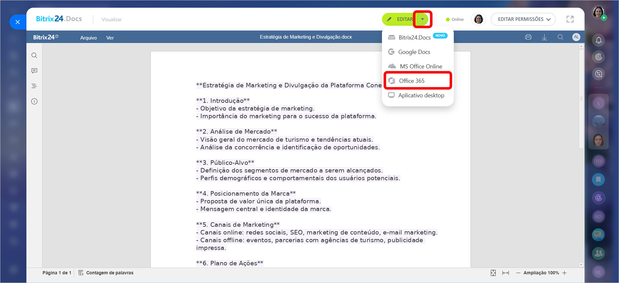
Task: Click the AL user badge in header
Action: pyautogui.click(x=576, y=37)
